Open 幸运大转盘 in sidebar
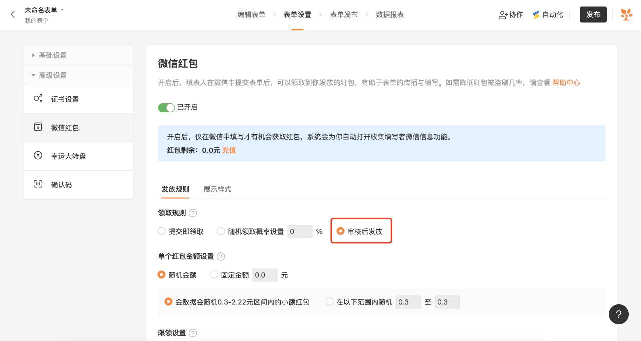The height and width of the screenshot is (341, 641). (79, 156)
